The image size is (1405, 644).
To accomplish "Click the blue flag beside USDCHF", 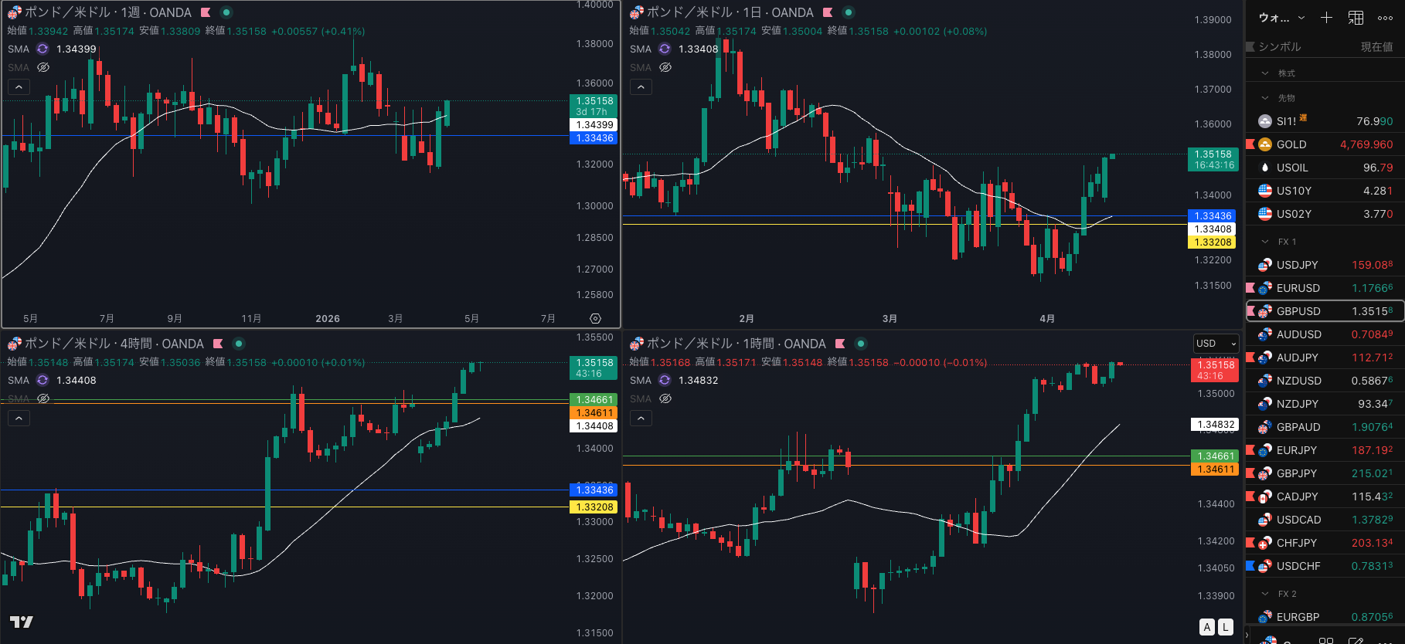I will coord(1250,566).
